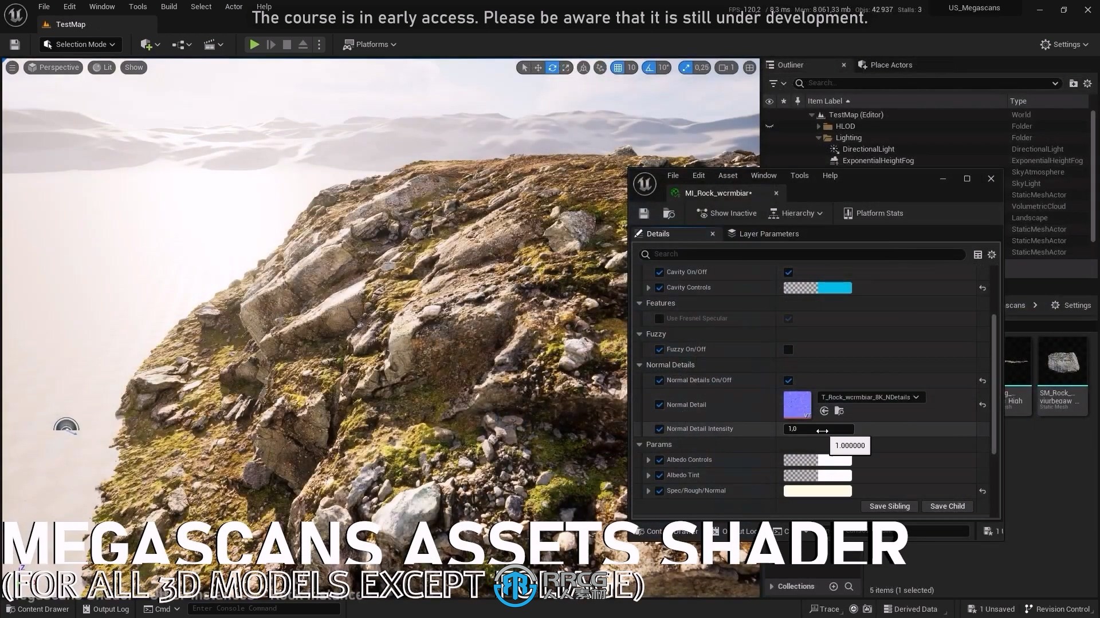Click Save Sibling button
The width and height of the screenshot is (1100, 618).
pyautogui.click(x=890, y=506)
